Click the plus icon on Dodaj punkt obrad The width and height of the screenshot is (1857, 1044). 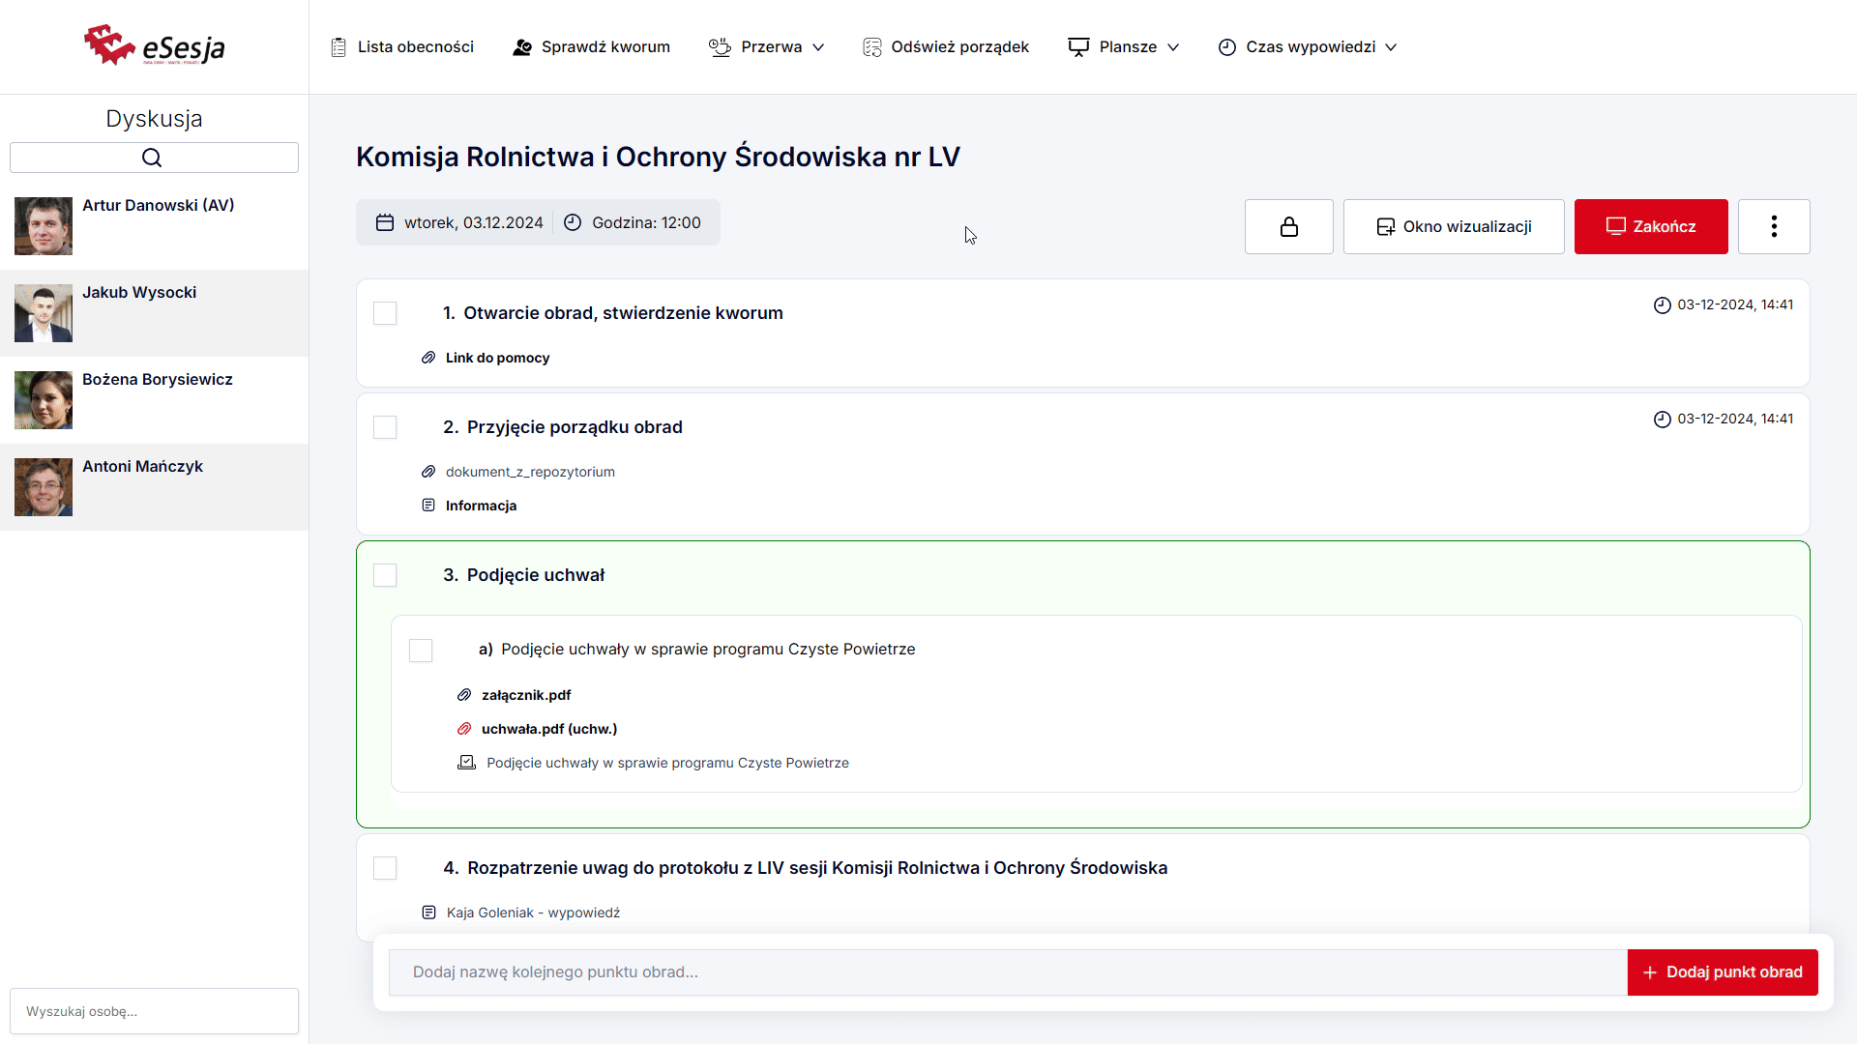(1650, 972)
